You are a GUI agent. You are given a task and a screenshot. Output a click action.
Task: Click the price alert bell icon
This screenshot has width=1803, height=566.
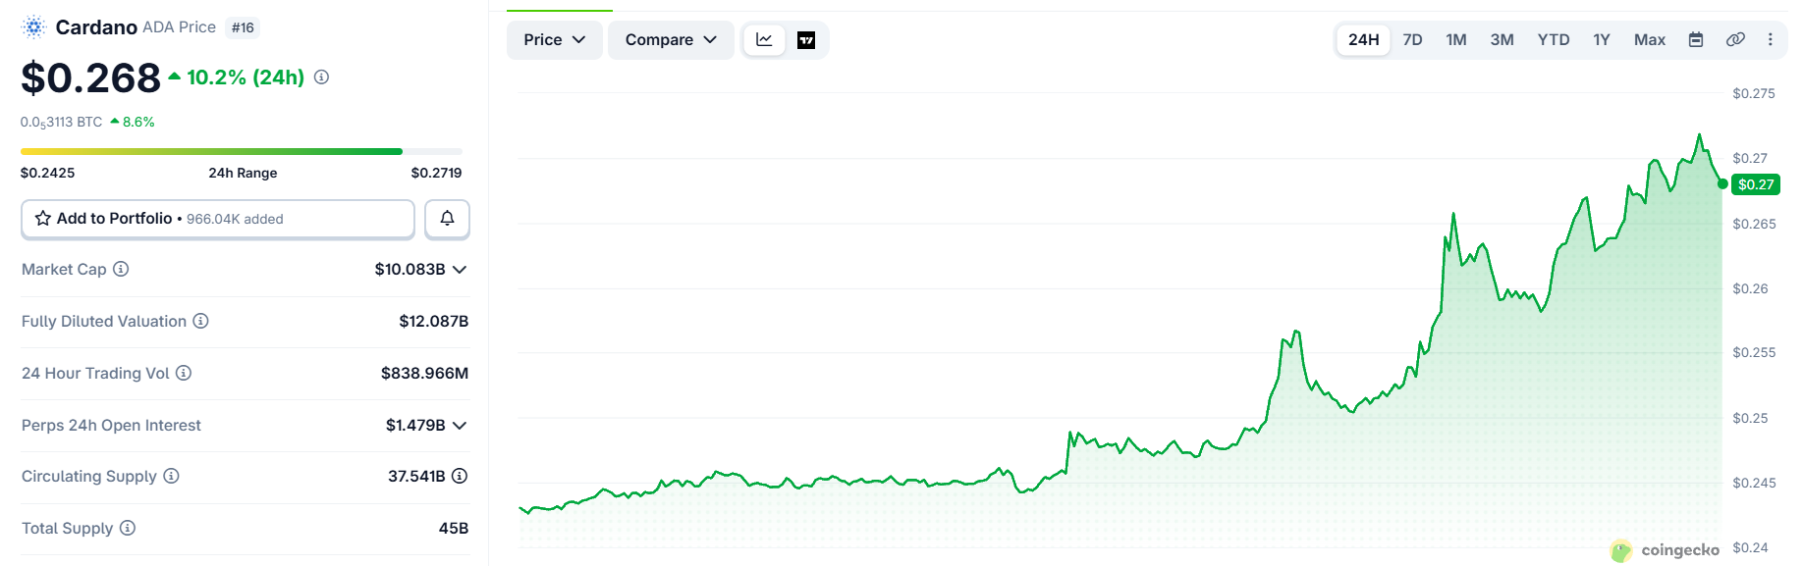tap(447, 219)
